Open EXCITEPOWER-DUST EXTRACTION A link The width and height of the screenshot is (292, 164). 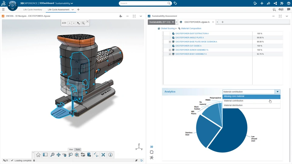[x=192, y=34]
